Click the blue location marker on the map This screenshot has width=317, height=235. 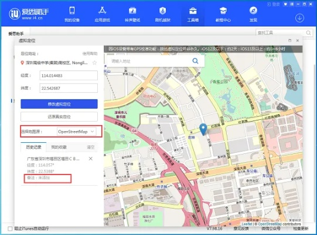pos(203,129)
